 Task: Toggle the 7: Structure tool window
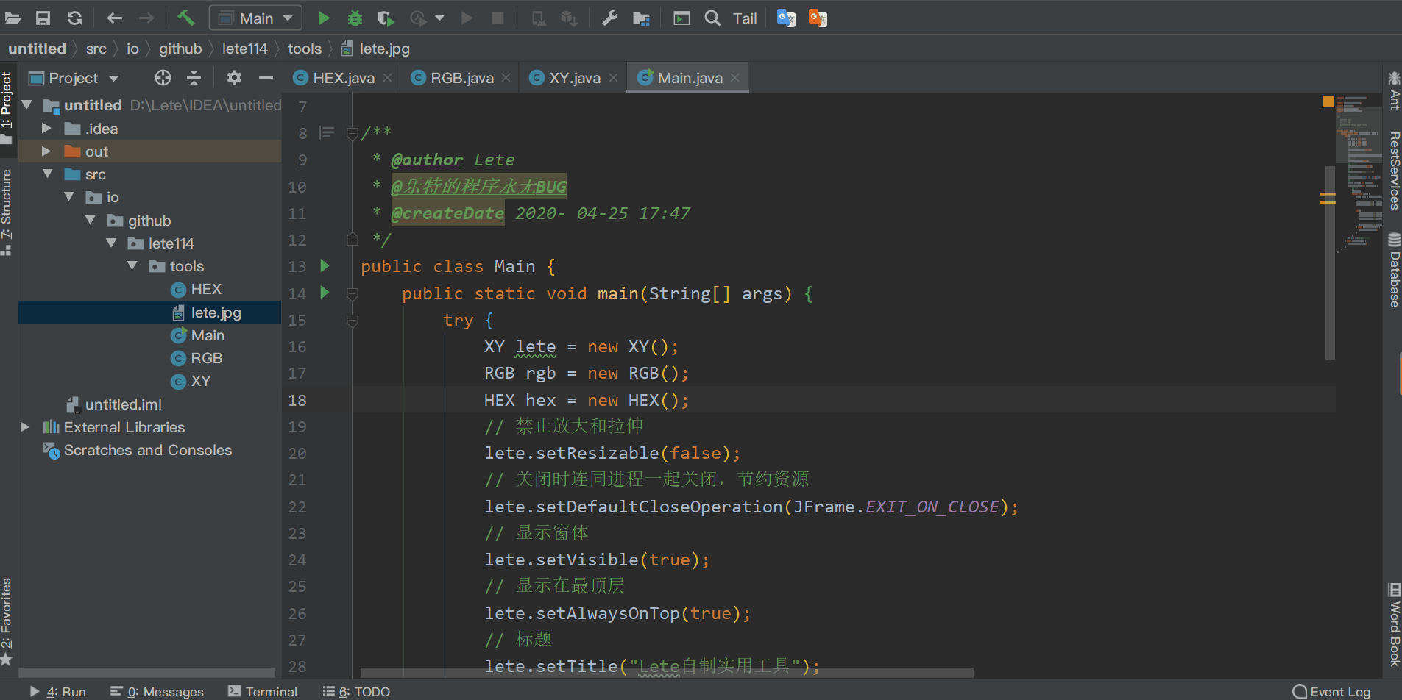point(7,210)
